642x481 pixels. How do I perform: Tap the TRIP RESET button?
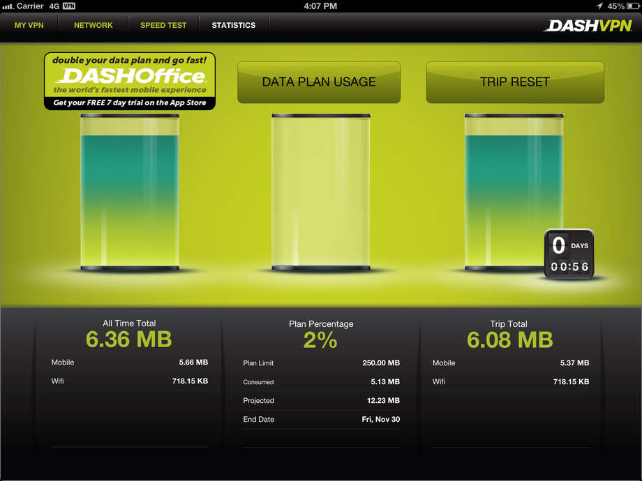[x=515, y=82]
